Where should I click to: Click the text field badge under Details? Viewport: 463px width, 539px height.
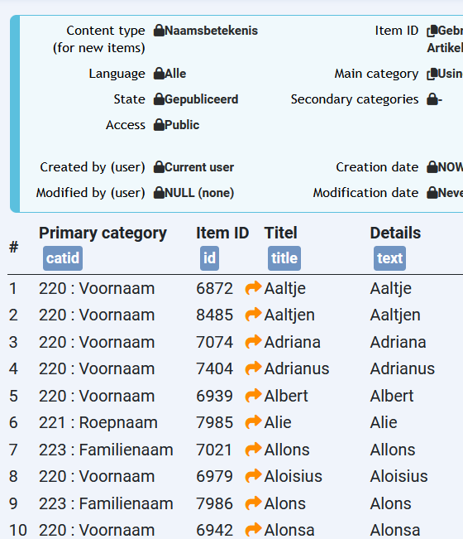coord(389,258)
